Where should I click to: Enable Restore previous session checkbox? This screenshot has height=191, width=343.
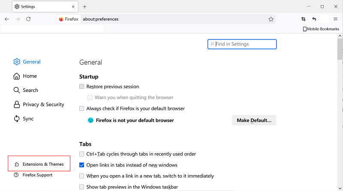pos(81,87)
